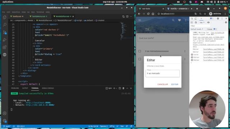Select inspect element tool in DevTools
The image size is (230, 129).
[x=192, y=19]
